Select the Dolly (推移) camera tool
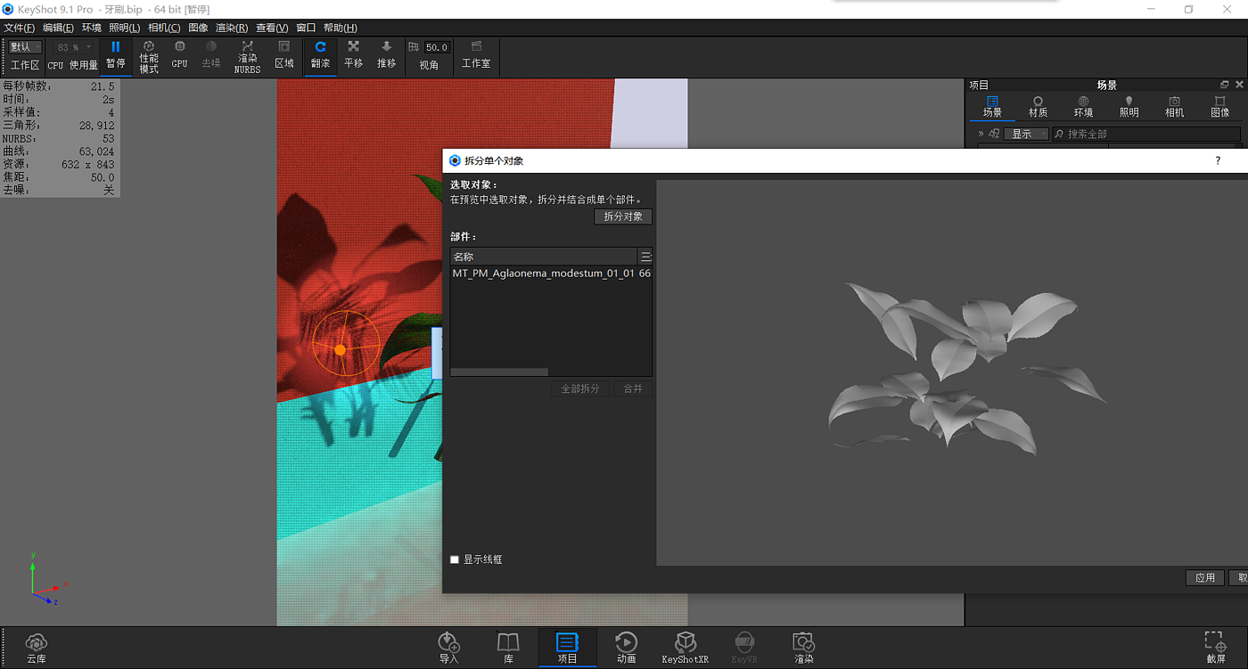The height and width of the screenshot is (669, 1248). [386, 55]
